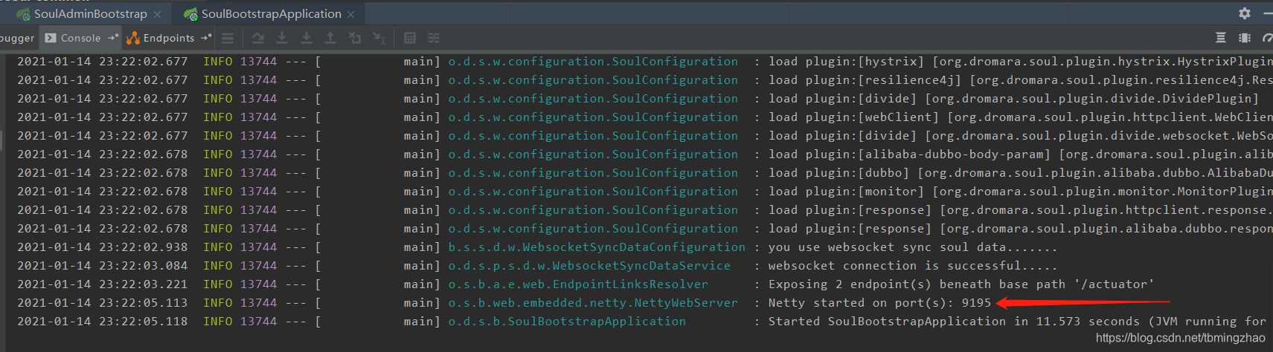Click the SoulBootstrapApplication logger class name

(567, 322)
